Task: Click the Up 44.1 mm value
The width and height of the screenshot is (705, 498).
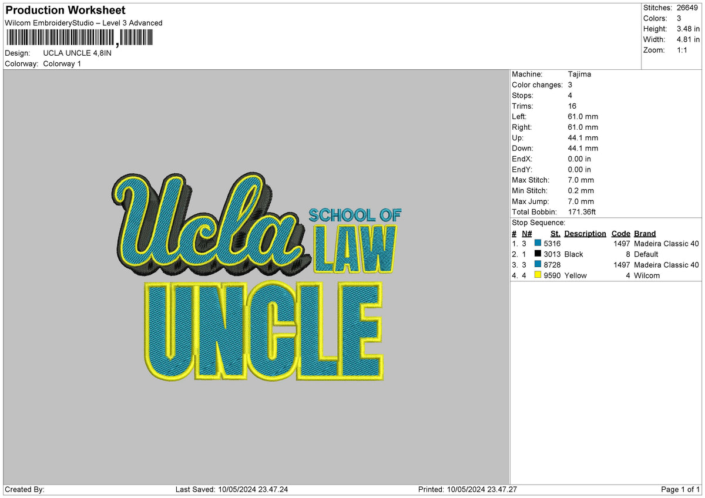Action: coord(583,137)
